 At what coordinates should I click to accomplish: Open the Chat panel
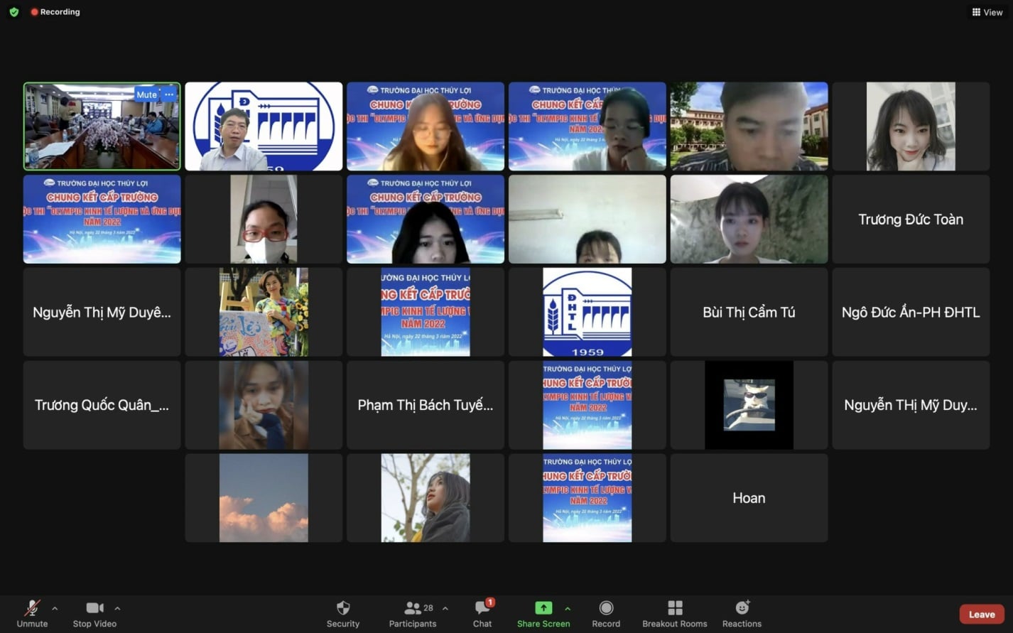pyautogui.click(x=482, y=613)
